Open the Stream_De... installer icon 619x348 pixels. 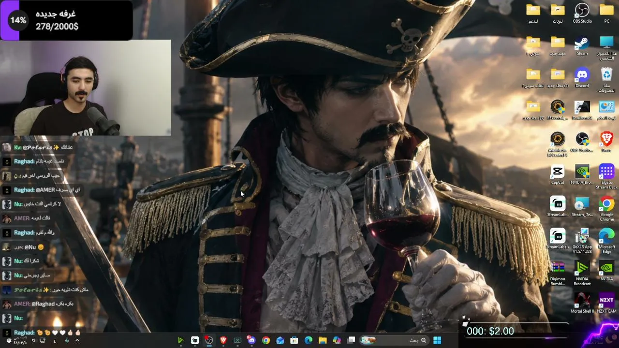582,206
